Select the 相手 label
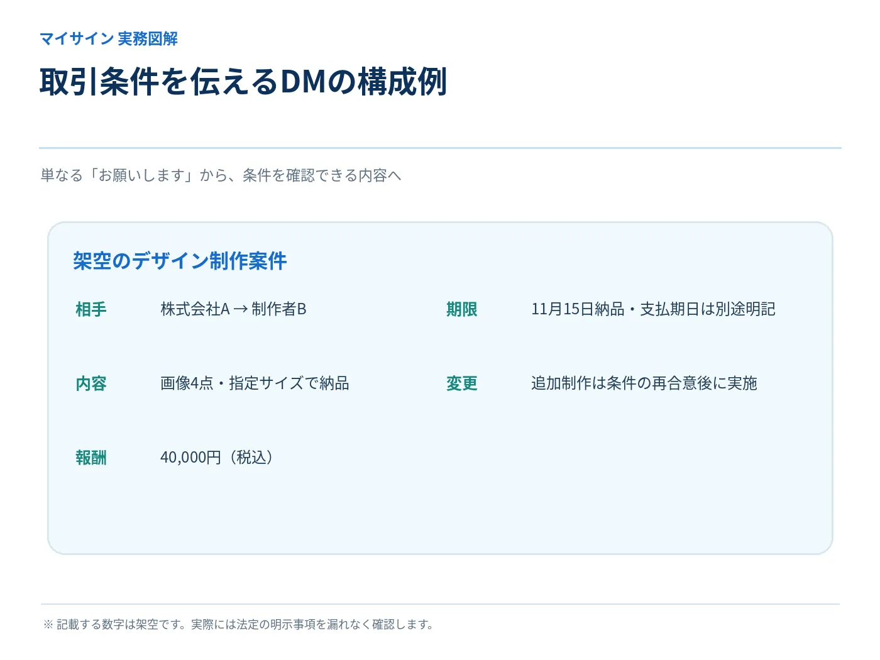This screenshot has width=880, height=660. tap(91, 309)
